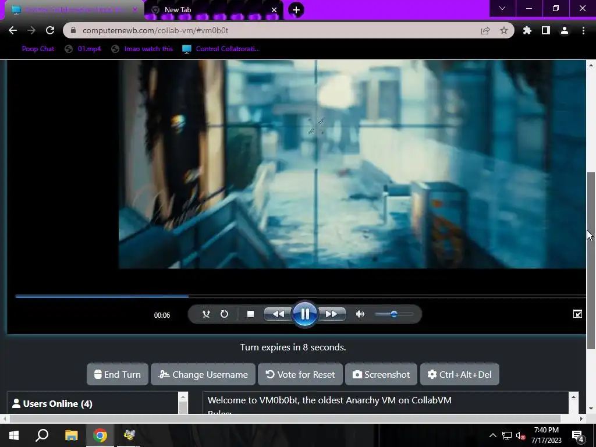Viewport: 596px width, 447px height.
Task: Open Control Collaborati... bookmark
Action: pyautogui.click(x=221, y=49)
